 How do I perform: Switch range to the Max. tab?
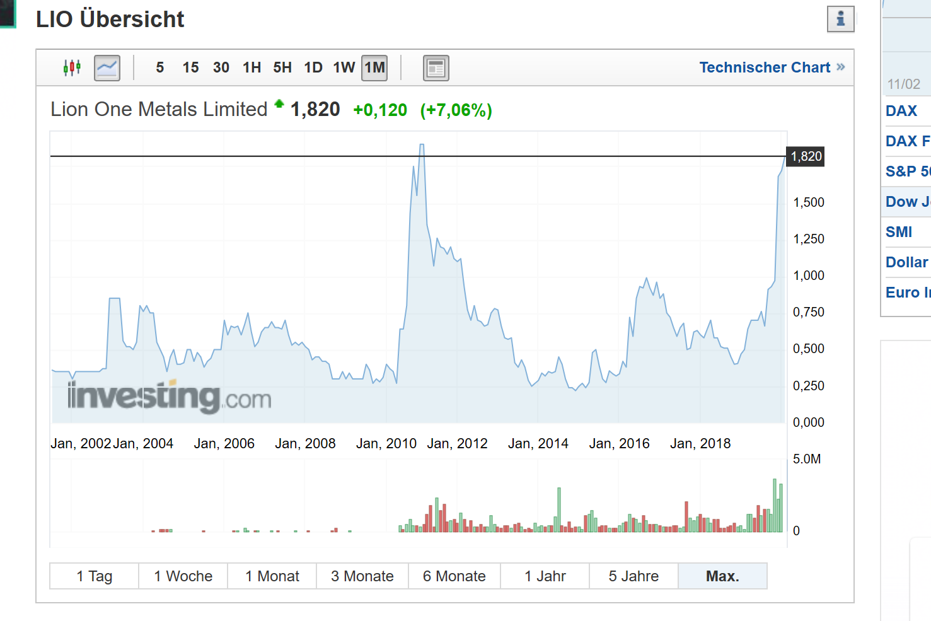click(722, 576)
